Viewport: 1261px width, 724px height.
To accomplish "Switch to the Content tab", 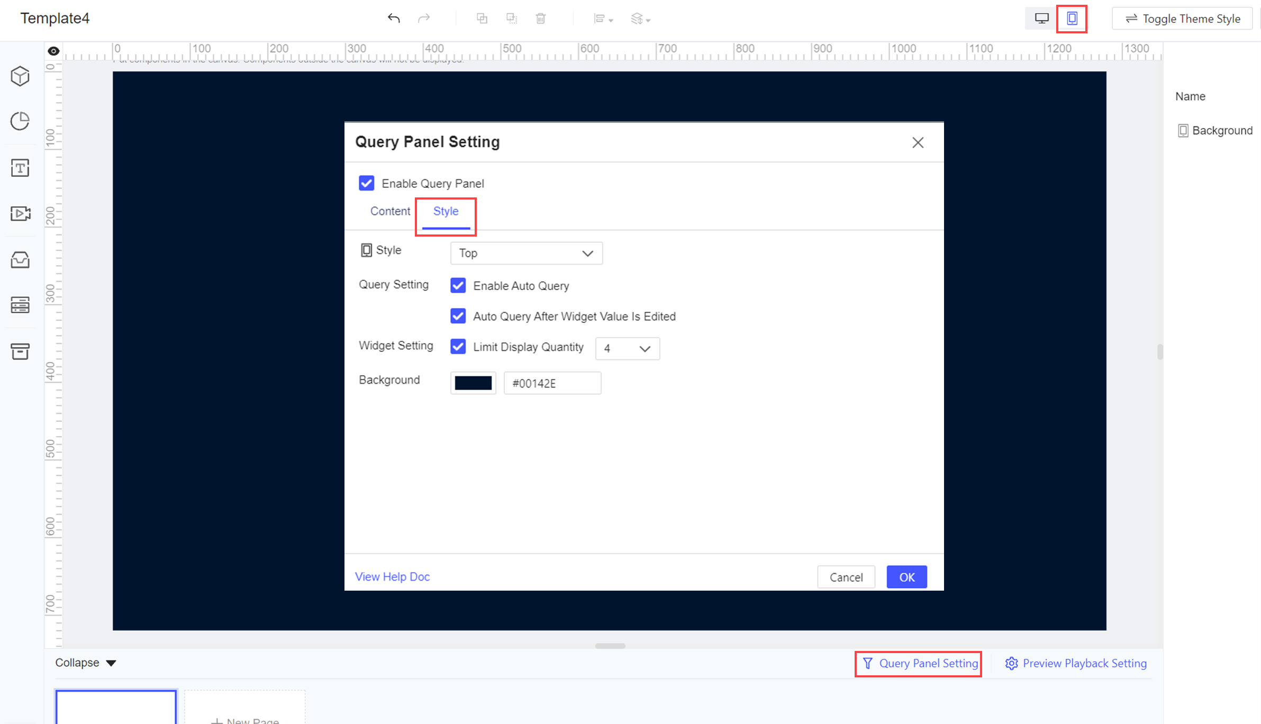I will (x=390, y=211).
